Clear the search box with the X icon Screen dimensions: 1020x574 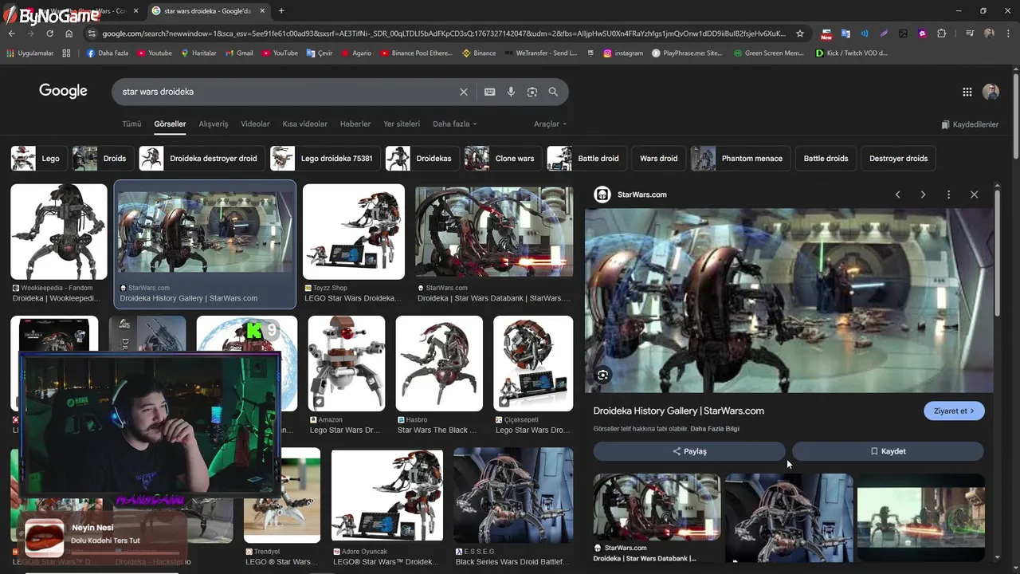tap(464, 92)
